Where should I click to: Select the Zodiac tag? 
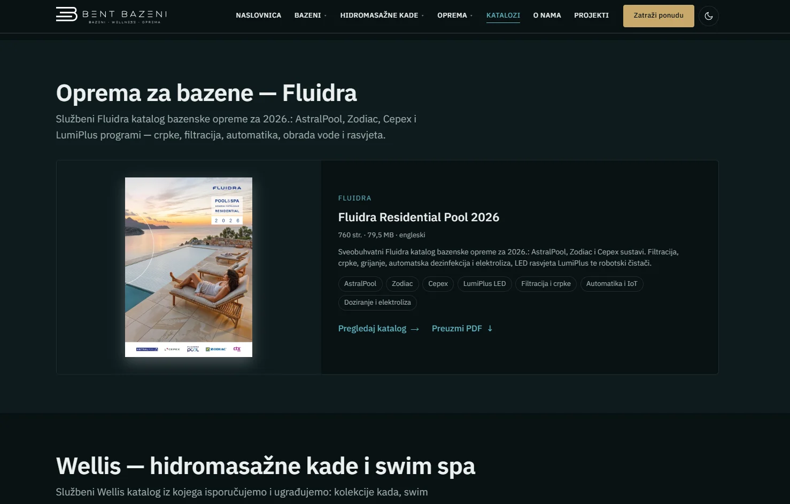pyautogui.click(x=402, y=284)
